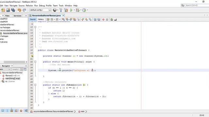The height and width of the screenshot is (117, 209).
Task: Click main breadcrumb at editor bottom
Action: 81,111
